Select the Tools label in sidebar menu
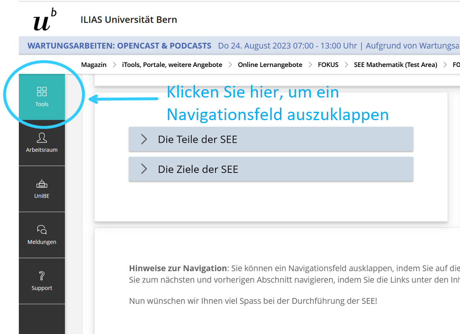This screenshot has height=334, width=460. pyautogui.click(x=42, y=104)
